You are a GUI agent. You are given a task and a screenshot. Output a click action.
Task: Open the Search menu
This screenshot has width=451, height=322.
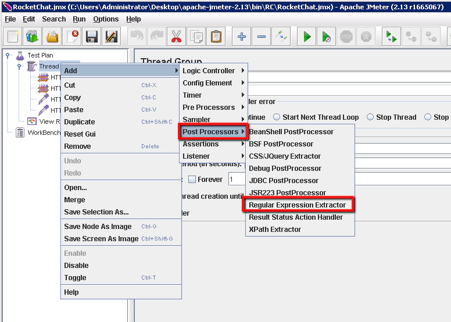(54, 19)
